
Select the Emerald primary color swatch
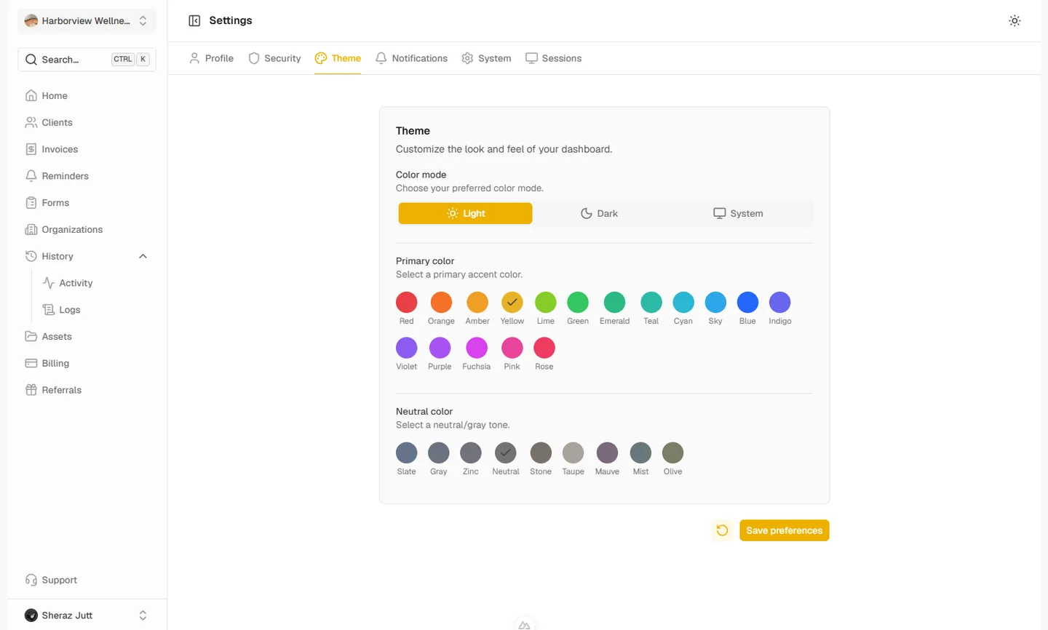(614, 302)
